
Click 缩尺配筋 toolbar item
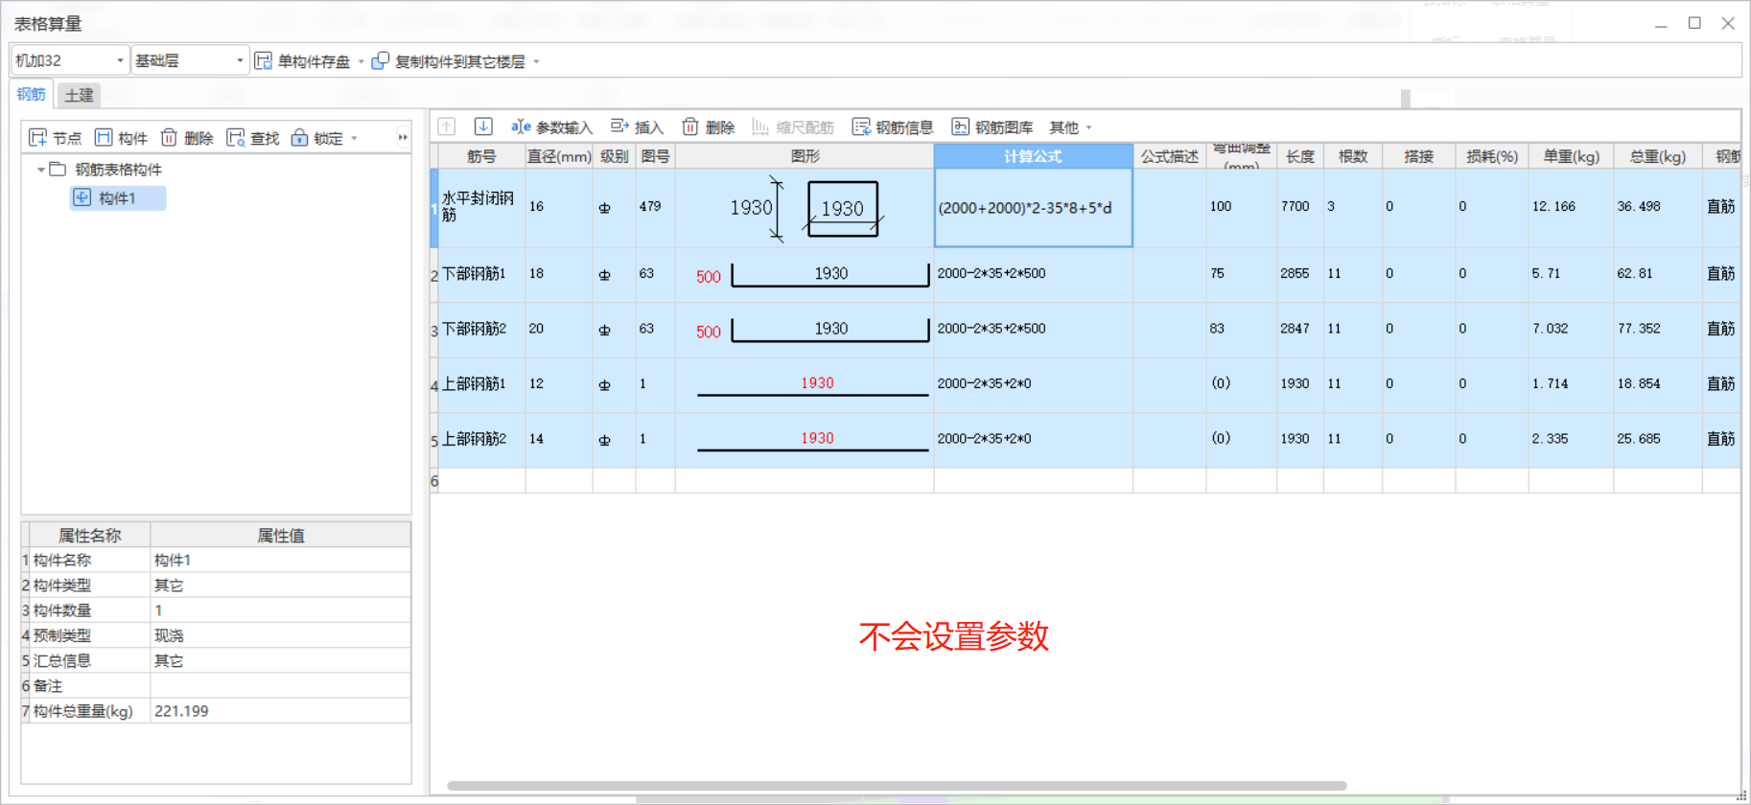[x=793, y=127]
